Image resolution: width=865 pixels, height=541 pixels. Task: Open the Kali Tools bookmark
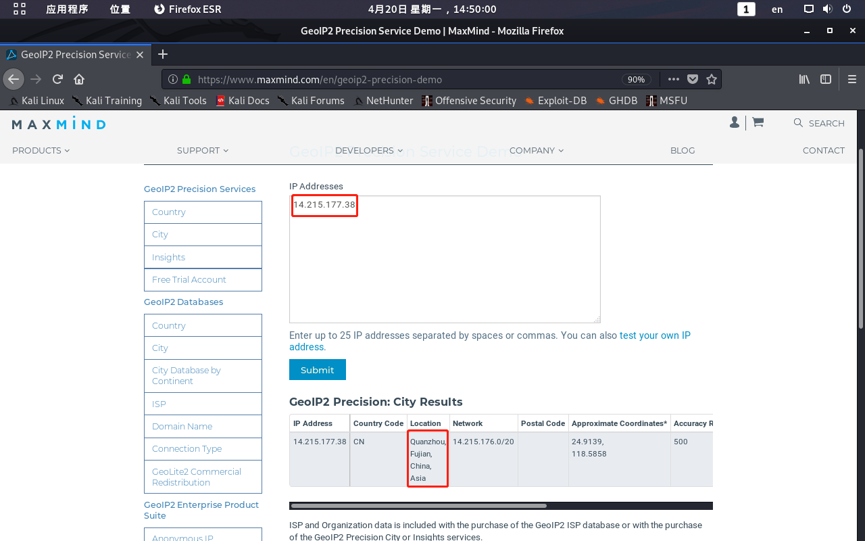[x=178, y=101]
